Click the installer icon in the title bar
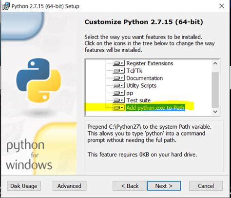 [6, 6]
